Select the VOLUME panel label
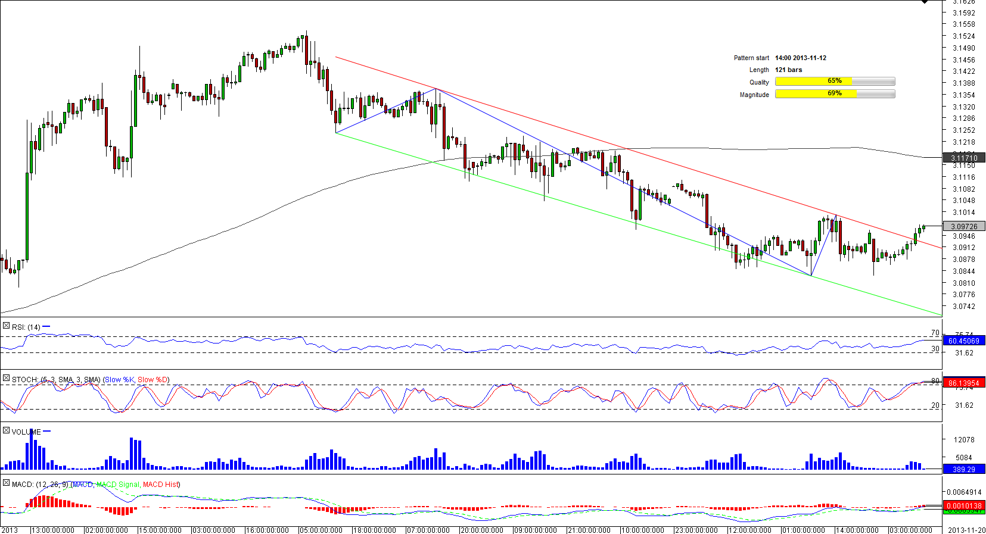986x534 pixels. [x=26, y=432]
